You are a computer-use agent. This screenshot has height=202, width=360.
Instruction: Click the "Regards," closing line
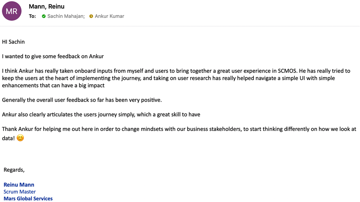point(14,170)
